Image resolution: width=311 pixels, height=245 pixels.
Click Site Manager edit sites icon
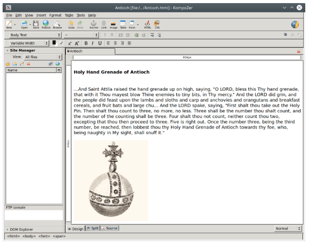(8, 64)
